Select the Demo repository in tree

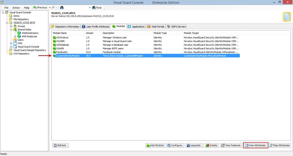(x=16, y=16)
